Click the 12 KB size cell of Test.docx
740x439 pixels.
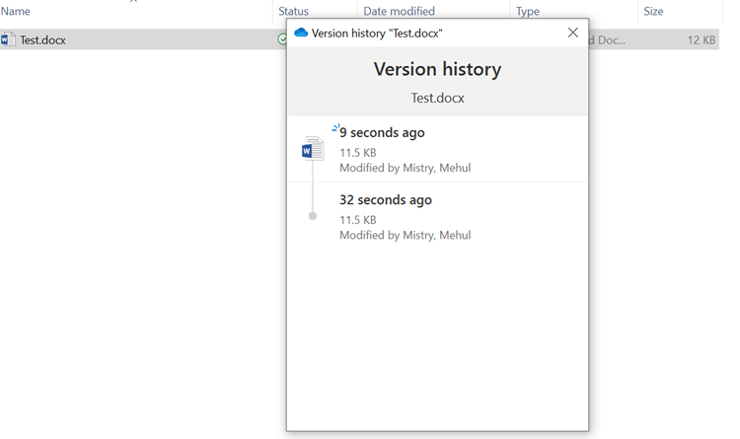click(x=702, y=40)
